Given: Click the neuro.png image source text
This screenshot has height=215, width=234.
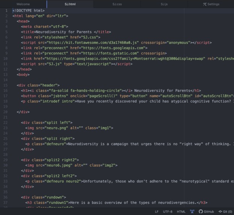Looking at the screenshot, I should pos(55,128).
